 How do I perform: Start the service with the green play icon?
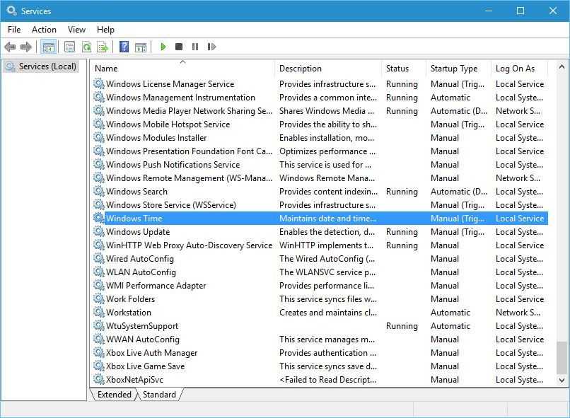point(163,47)
